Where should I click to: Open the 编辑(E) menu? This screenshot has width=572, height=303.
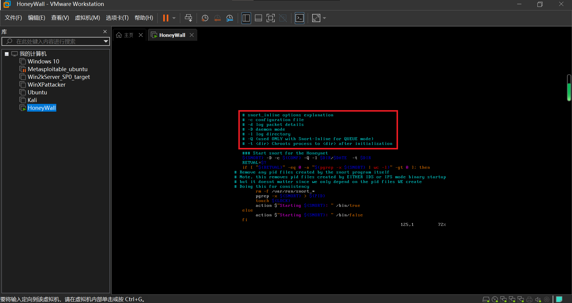tap(37, 18)
